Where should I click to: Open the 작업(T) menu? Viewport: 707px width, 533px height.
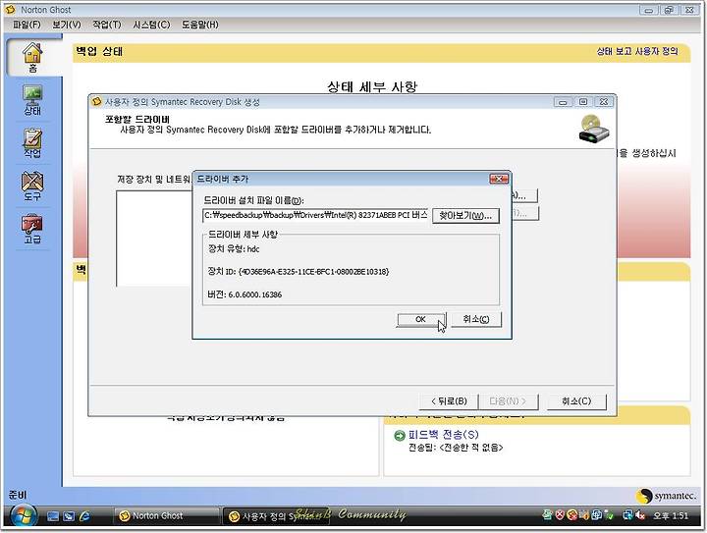coord(107,25)
